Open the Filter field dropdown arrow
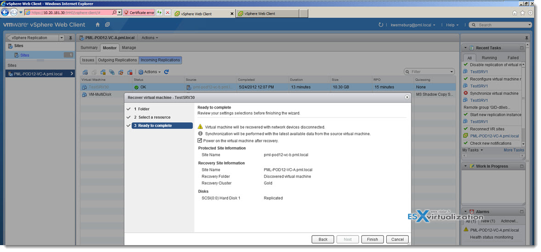This screenshot has width=541, height=252. coord(452,72)
